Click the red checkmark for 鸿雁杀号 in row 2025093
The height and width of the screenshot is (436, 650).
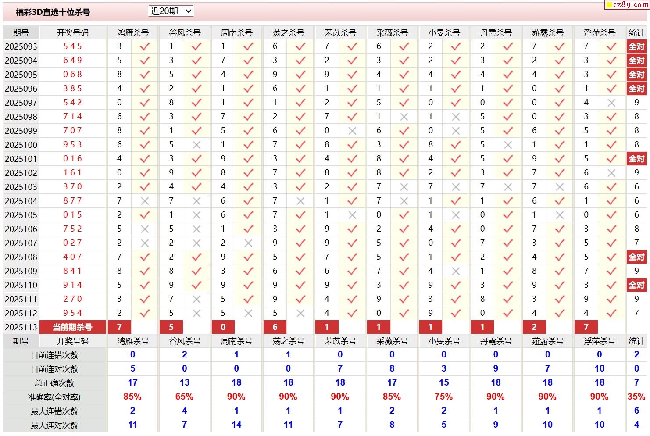click(x=145, y=46)
